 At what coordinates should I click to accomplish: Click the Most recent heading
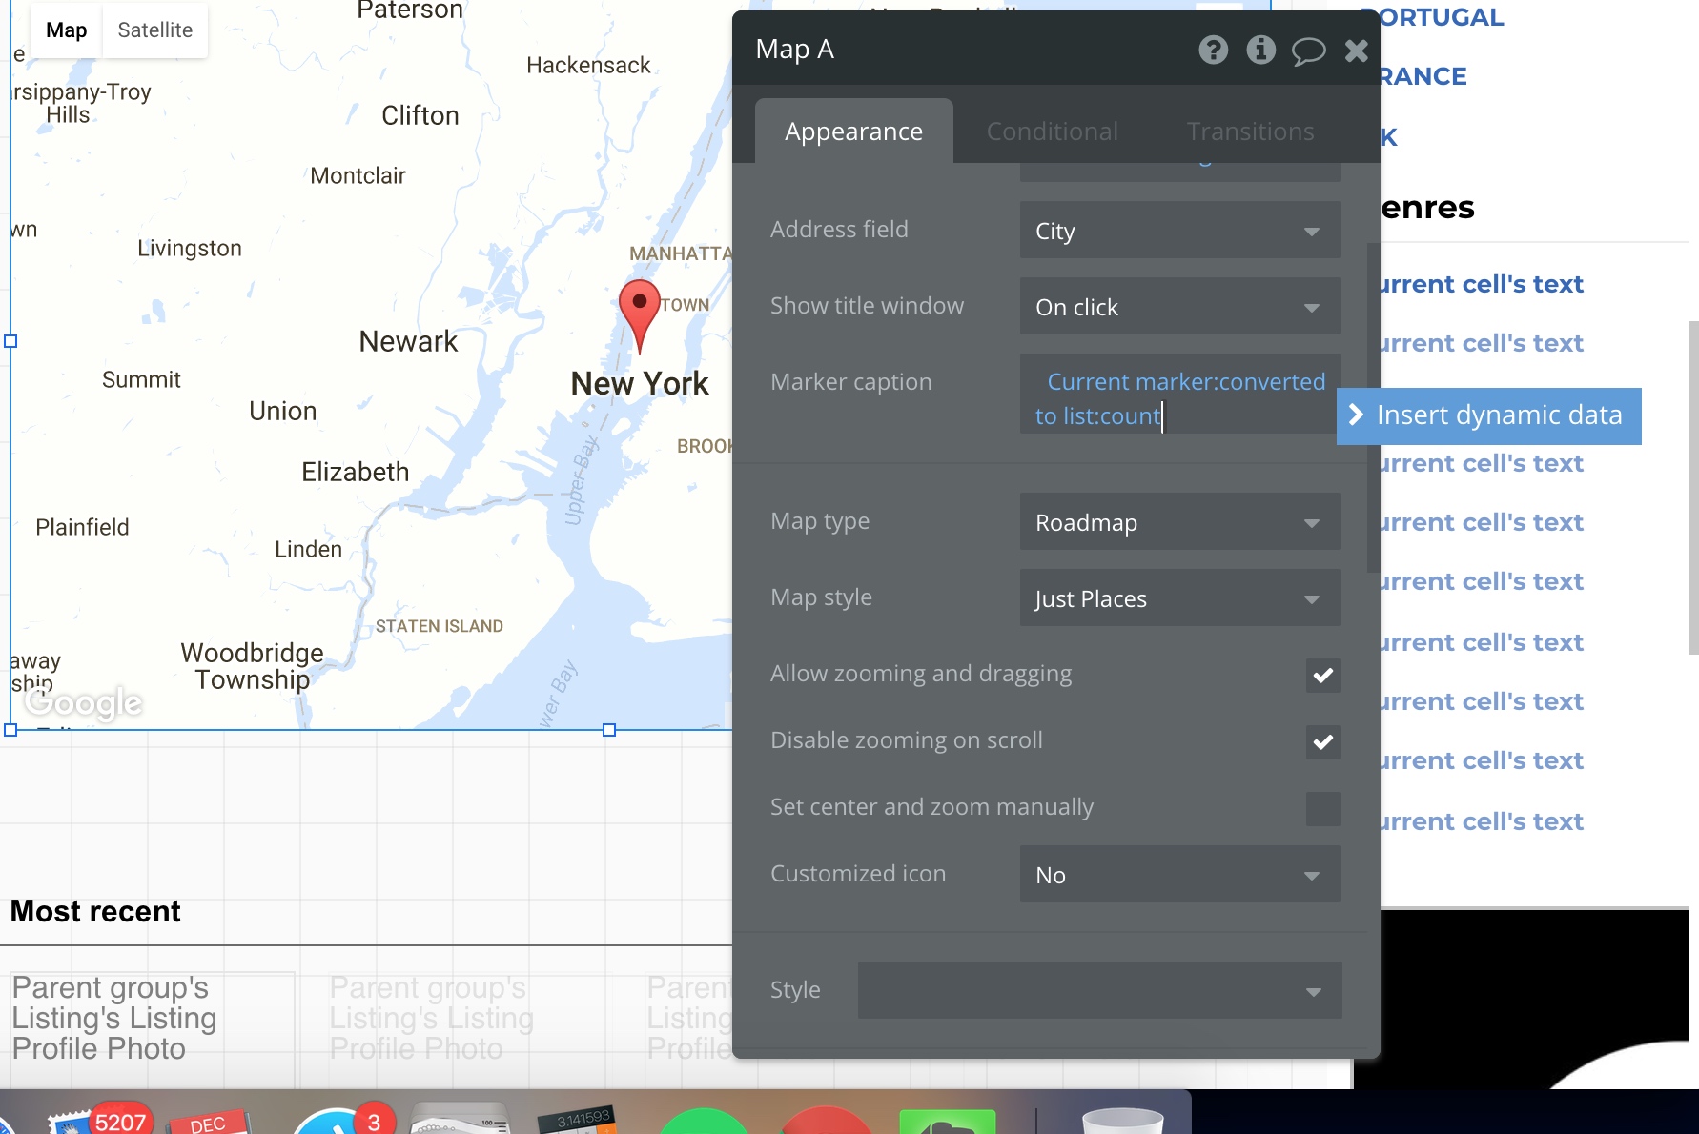(x=95, y=912)
